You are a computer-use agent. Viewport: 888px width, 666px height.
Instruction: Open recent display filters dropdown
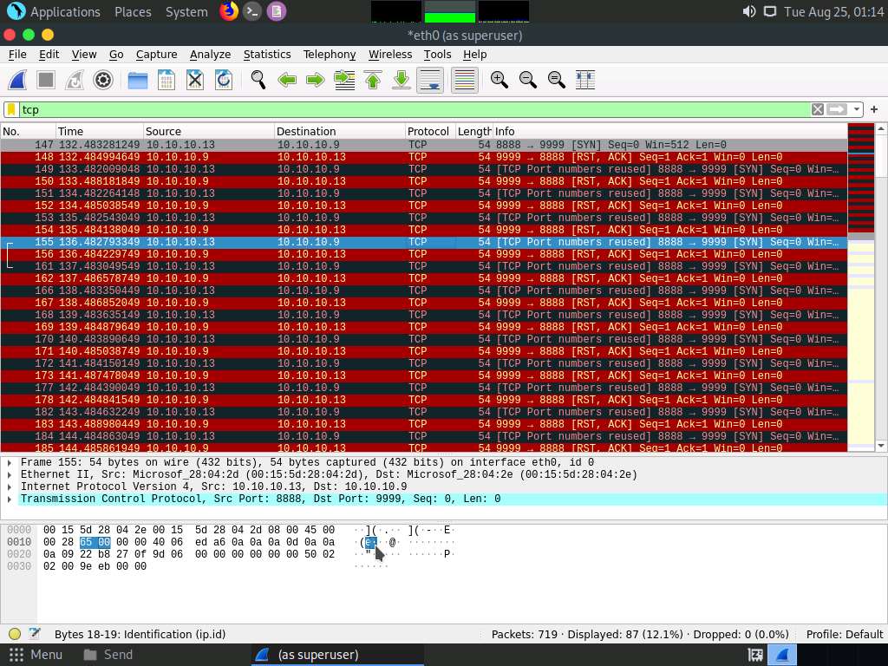[x=856, y=109]
